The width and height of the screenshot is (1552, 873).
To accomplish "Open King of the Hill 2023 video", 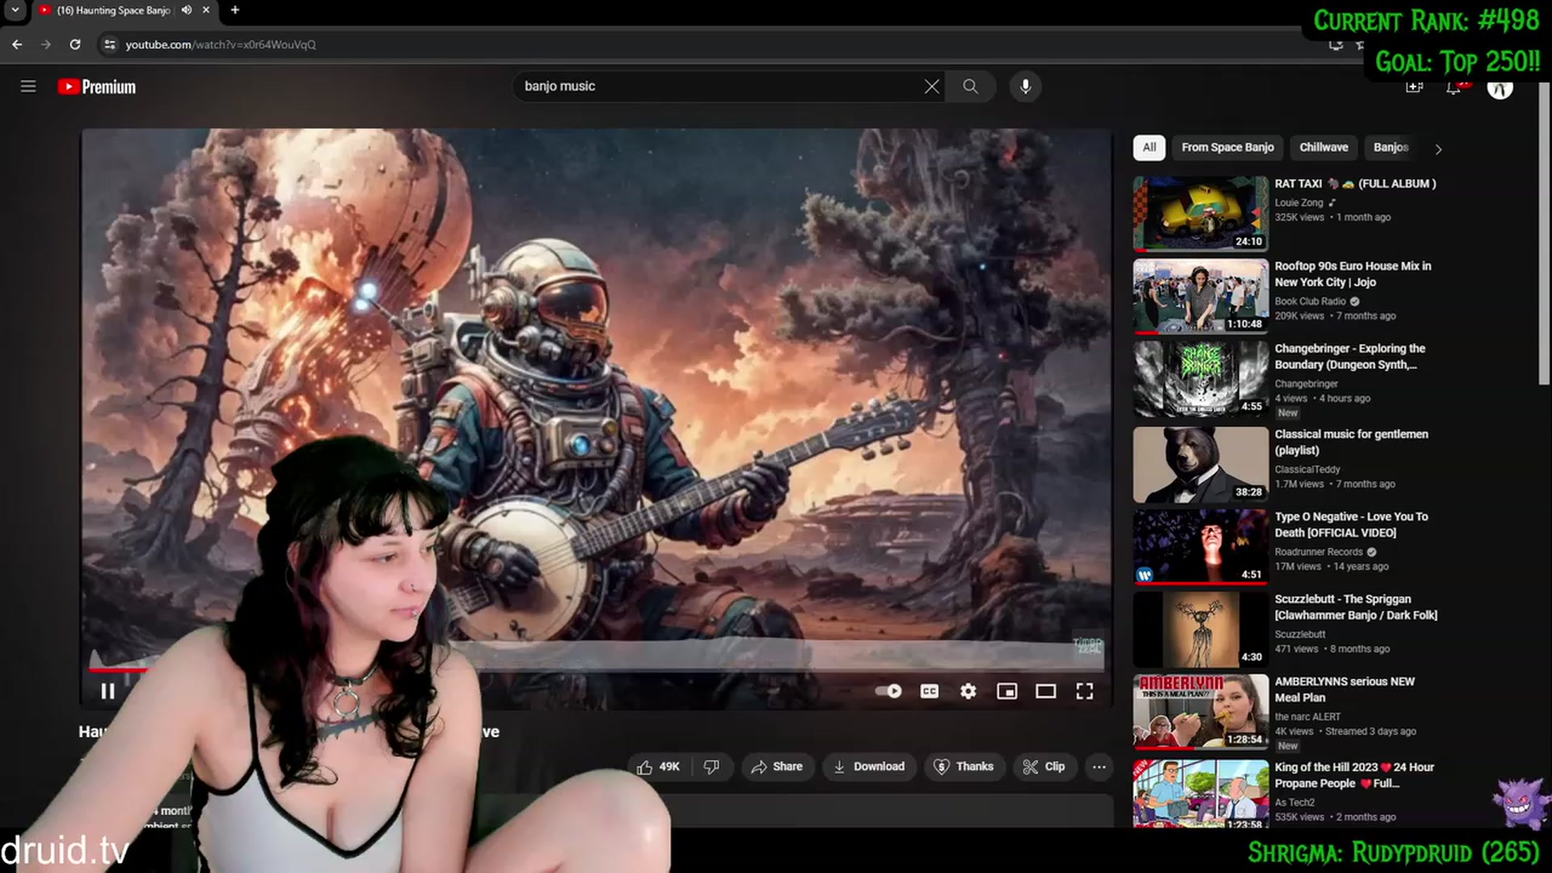I will pos(1354,775).
